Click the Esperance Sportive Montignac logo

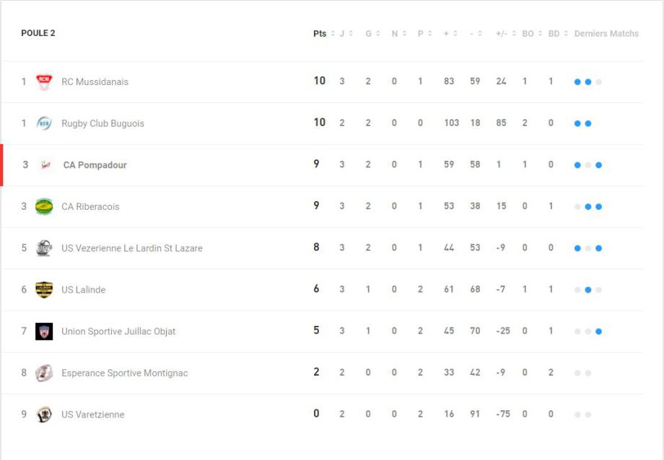(44, 373)
